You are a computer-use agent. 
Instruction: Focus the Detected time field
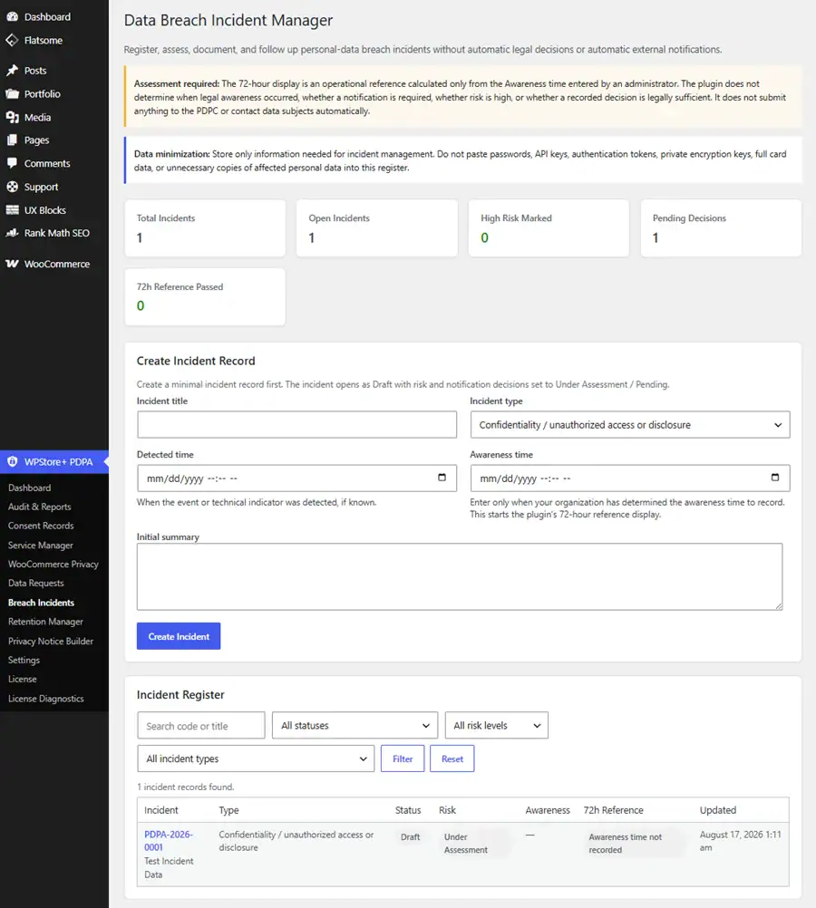pyautogui.click(x=296, y=478)
